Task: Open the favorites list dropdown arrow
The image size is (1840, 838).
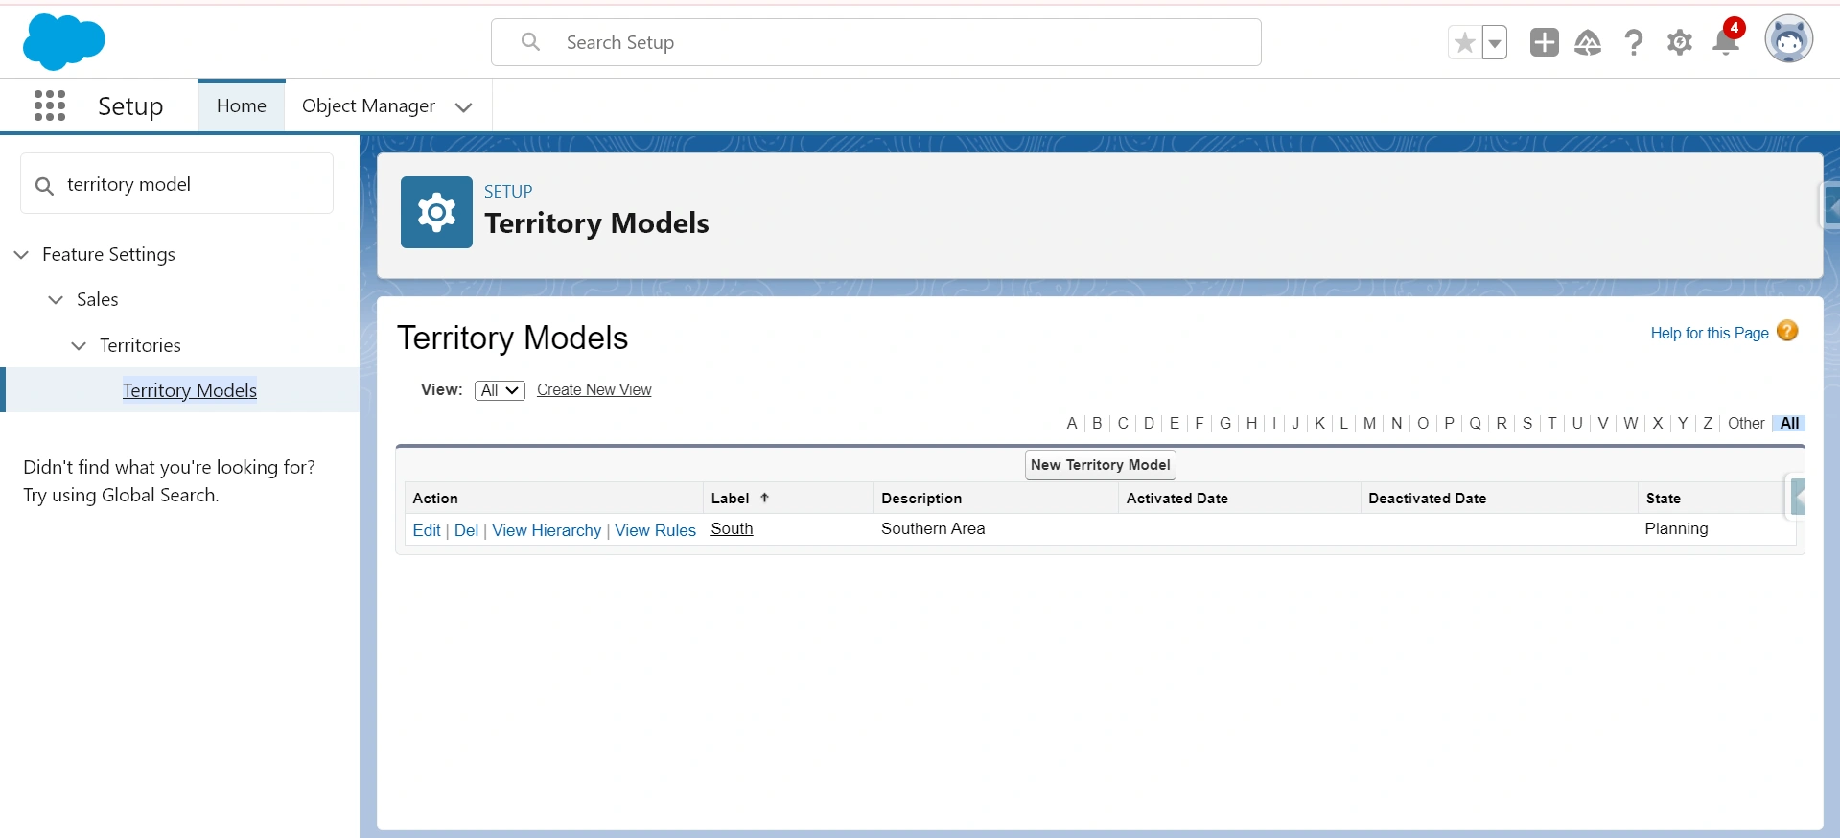Action: pos(1495,43)
